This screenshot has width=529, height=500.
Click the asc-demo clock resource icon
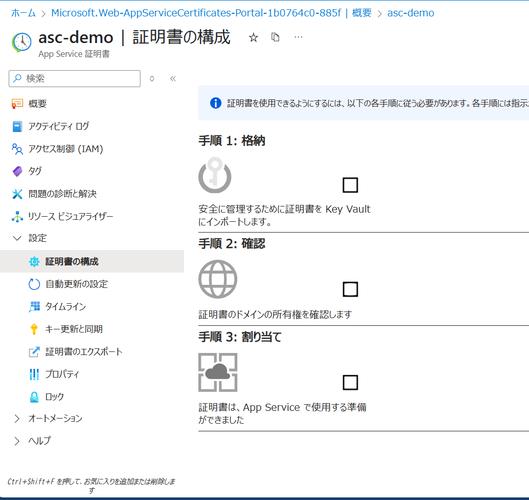[x=22, y=43]
